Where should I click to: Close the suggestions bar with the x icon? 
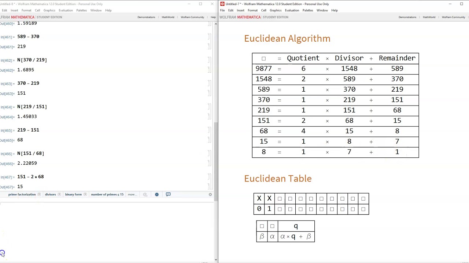(x=210, y=194)
